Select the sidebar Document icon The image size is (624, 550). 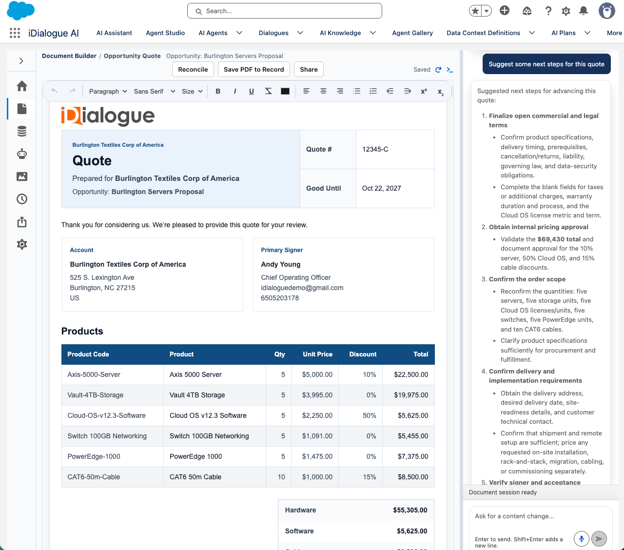click(x=22, y=108)
